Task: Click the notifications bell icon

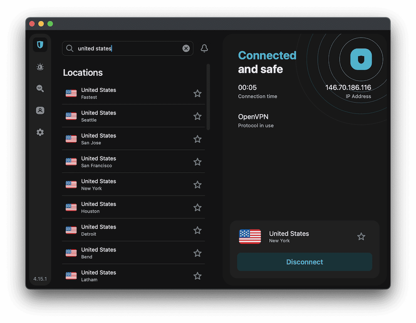Action: pos(204,48)
